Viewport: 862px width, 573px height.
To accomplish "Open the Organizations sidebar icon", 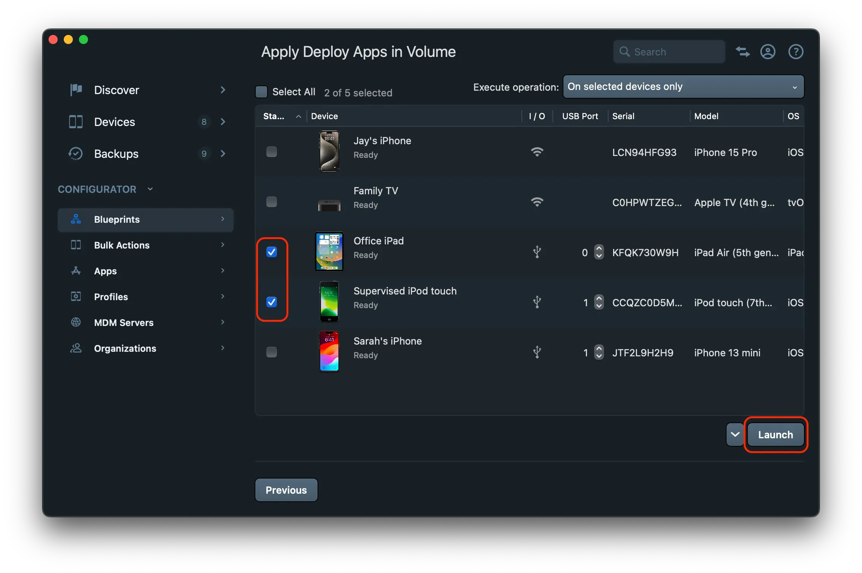I will [x=76, y=348].
